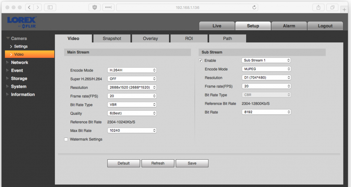This screenshot has width=351, height=187.
Task: Click the Main Stream section header
Action: tap(128, 52)
